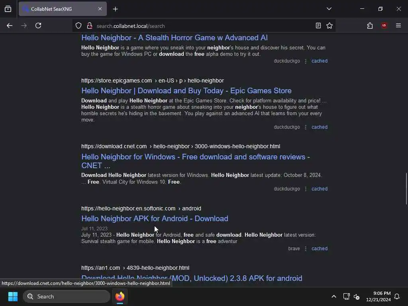Expand the list all tabs chevron

pyautogui.click(x=329, y=9)
